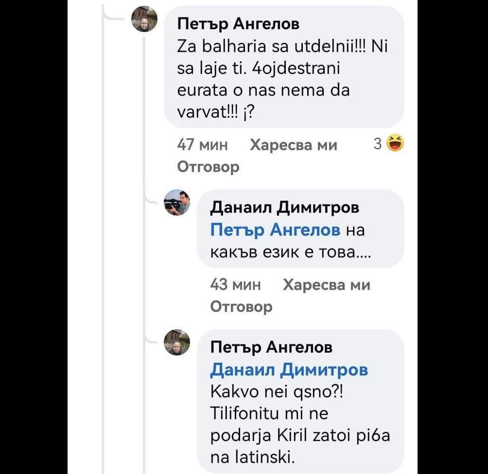Open the 47 мин timestamp

point(203,145)
